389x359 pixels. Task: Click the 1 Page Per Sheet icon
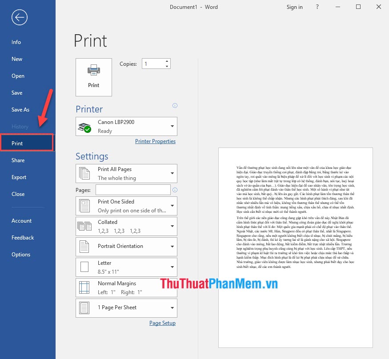tap(84, 307)
